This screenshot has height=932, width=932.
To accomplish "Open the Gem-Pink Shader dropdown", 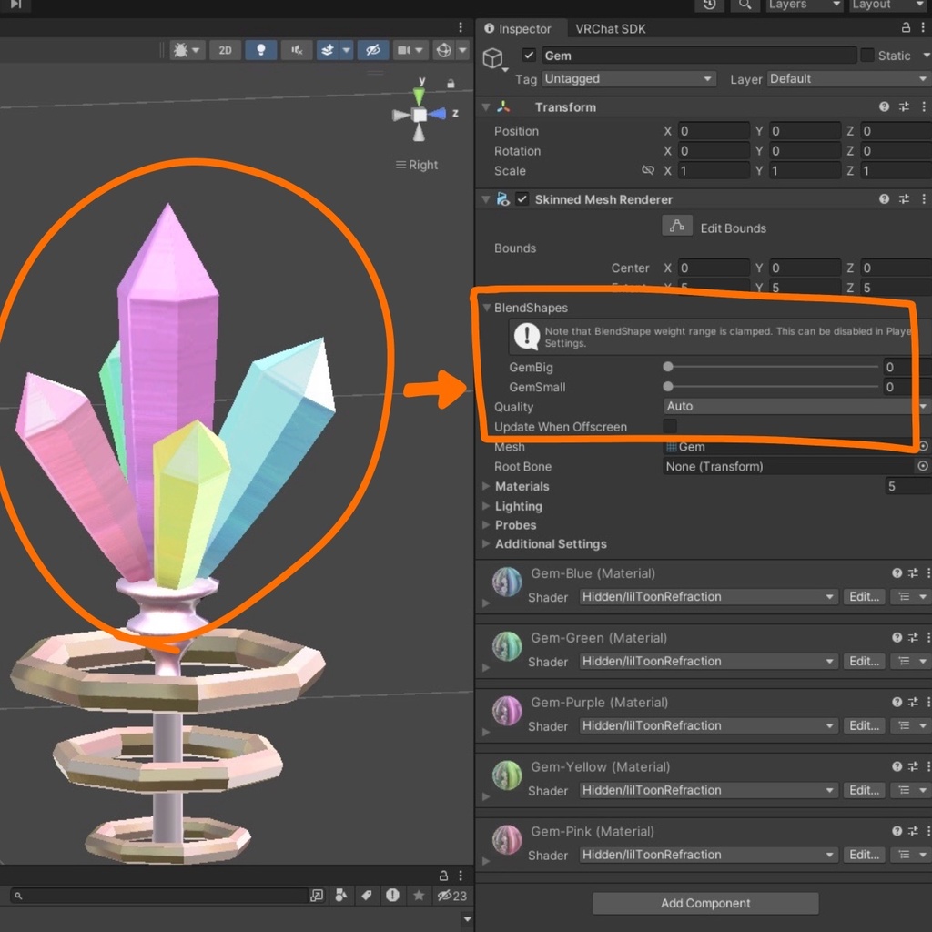I will pyautogui.click(x=706, y=855).
